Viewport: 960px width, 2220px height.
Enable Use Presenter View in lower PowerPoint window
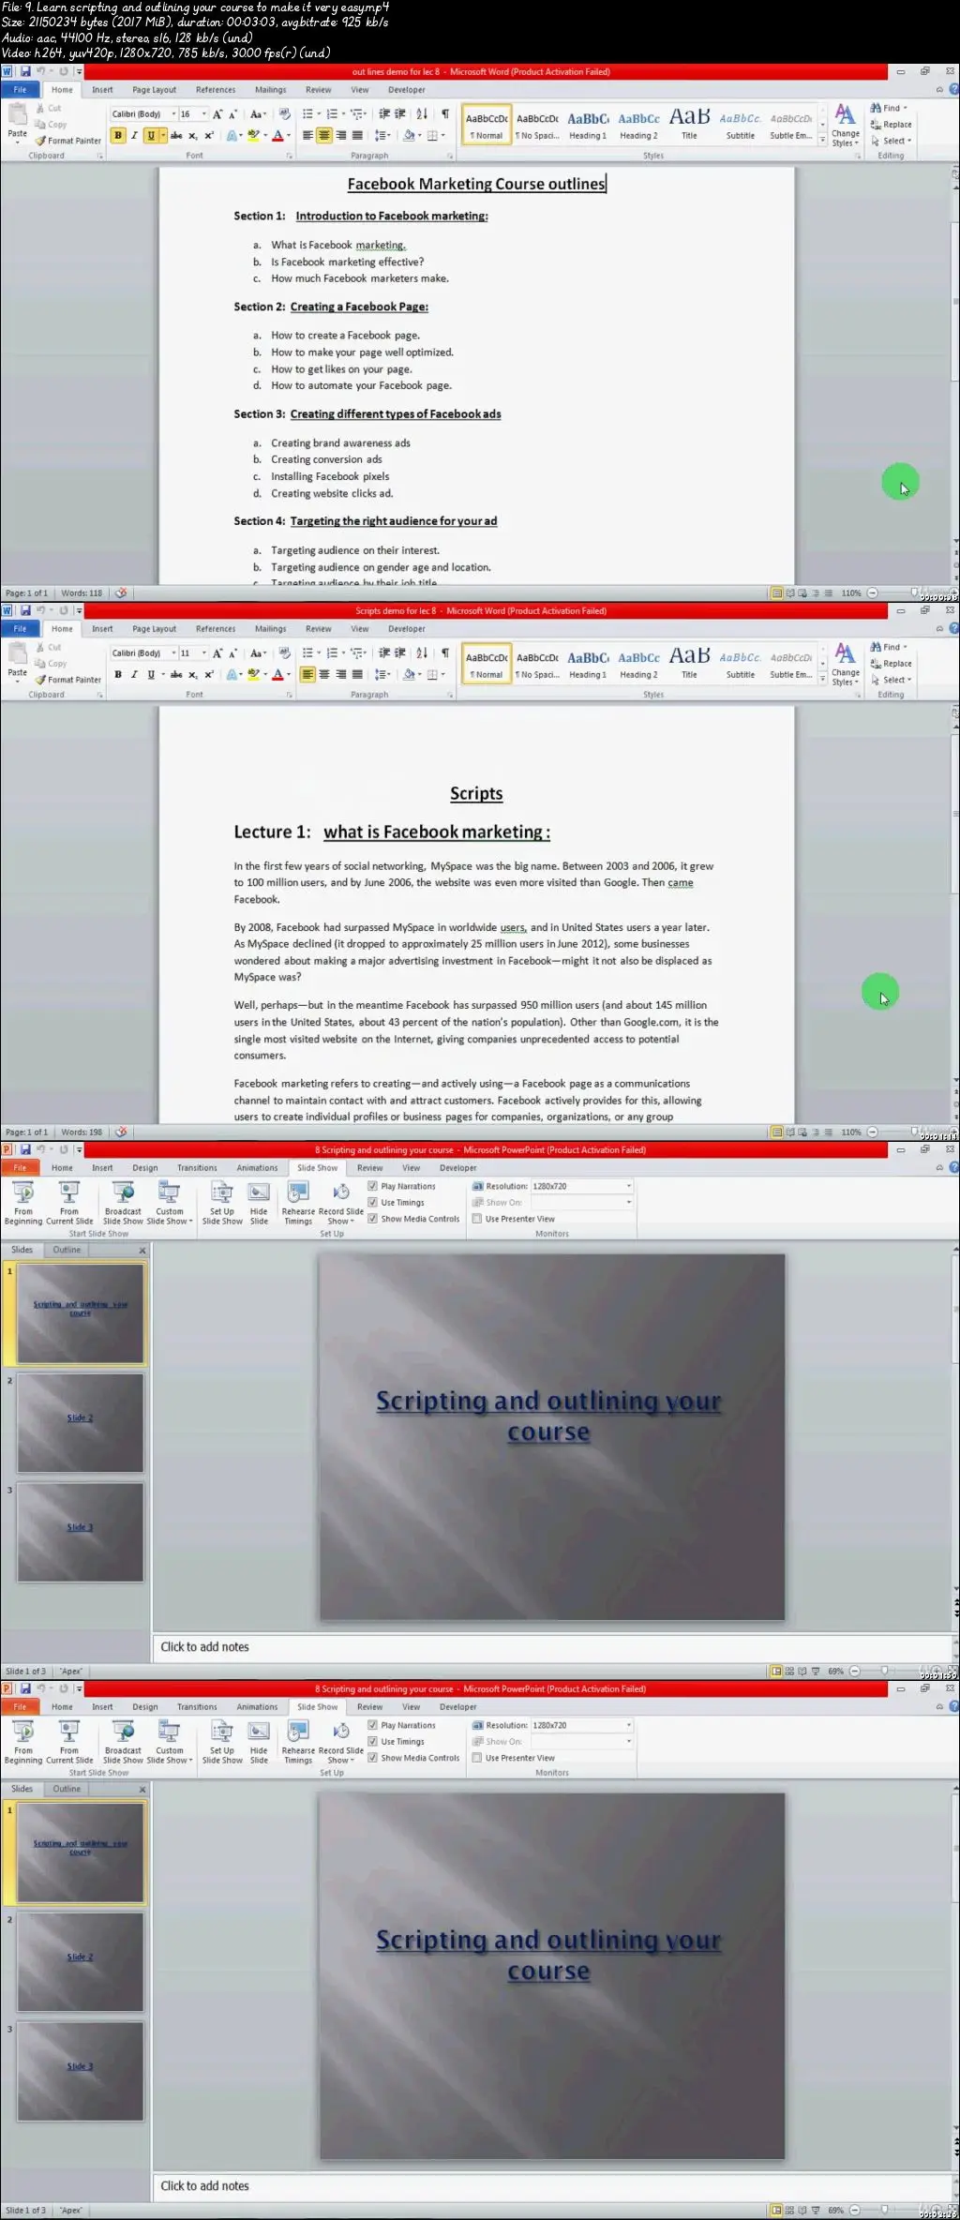pos(477,1758)
